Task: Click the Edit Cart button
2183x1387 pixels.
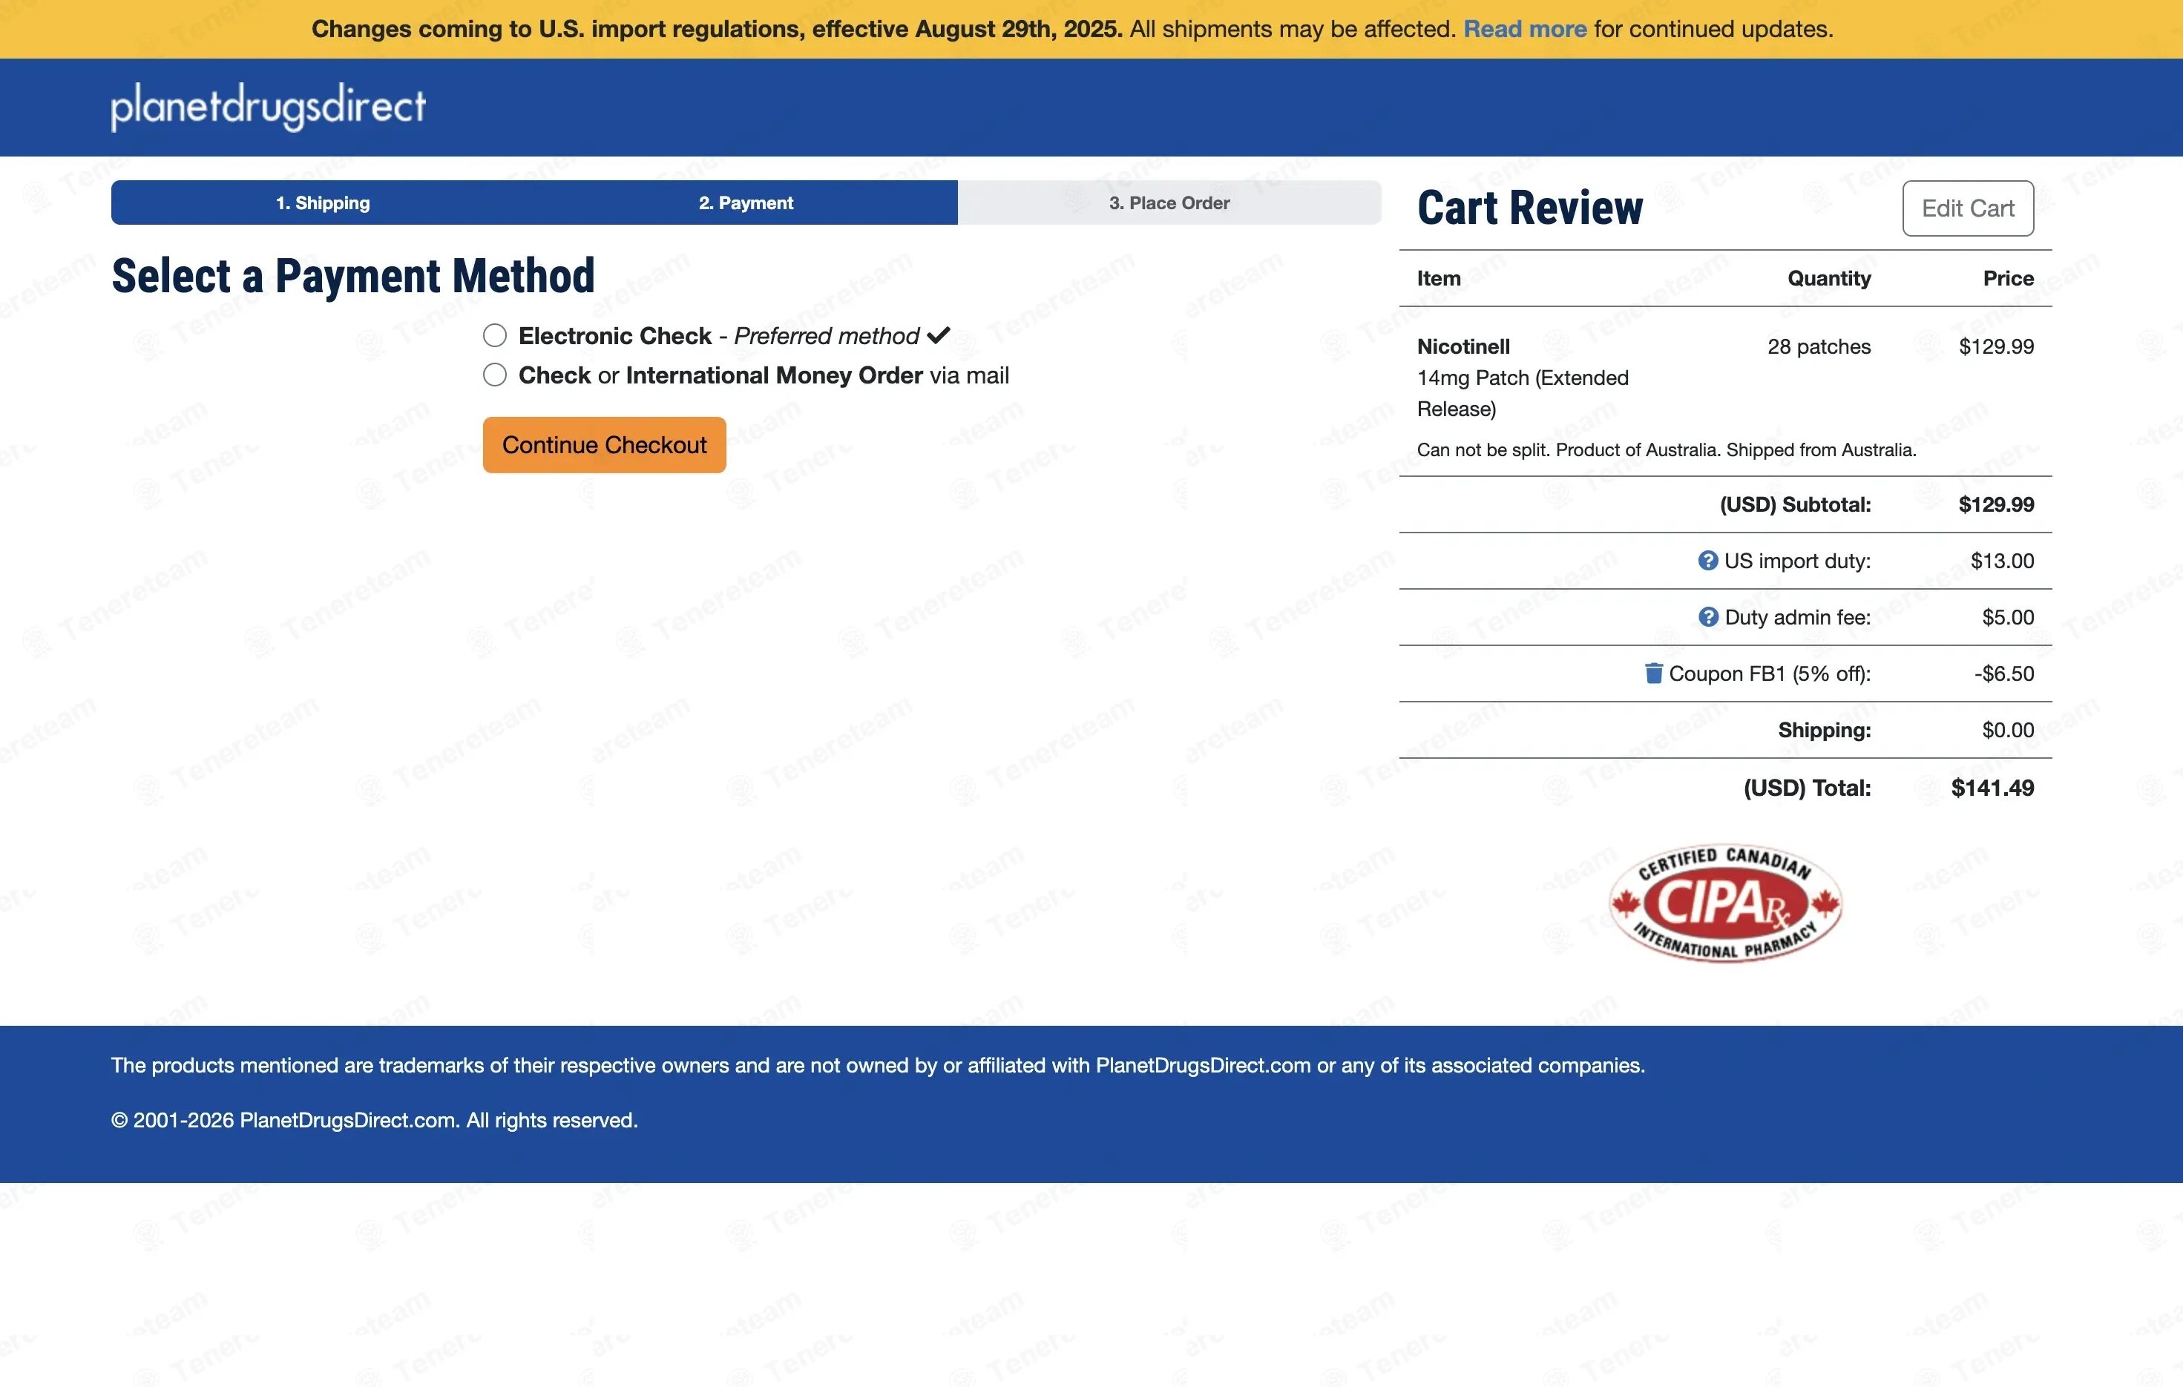Action: 1968,208
